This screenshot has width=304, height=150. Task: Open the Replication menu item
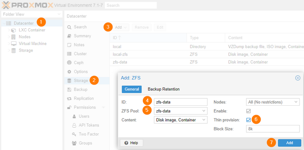point(87,98)
